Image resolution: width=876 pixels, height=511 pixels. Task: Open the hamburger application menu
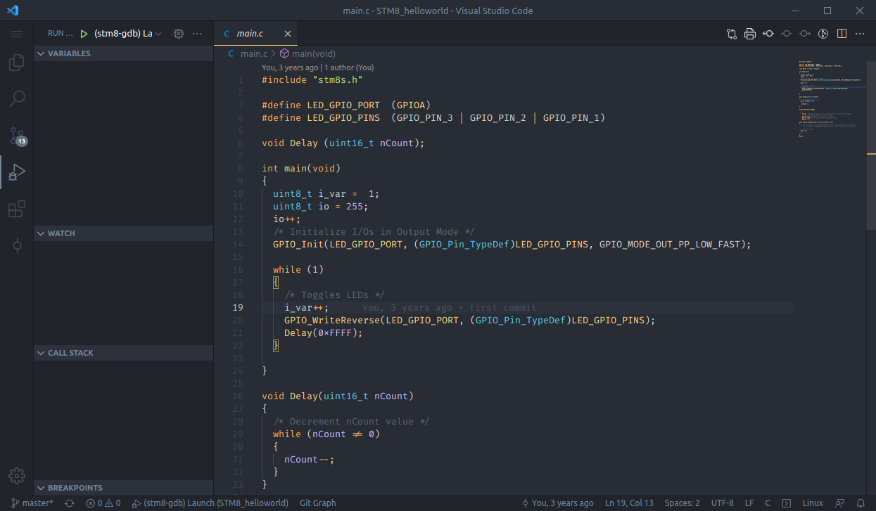pyautogui.click(x=16, y=34)
